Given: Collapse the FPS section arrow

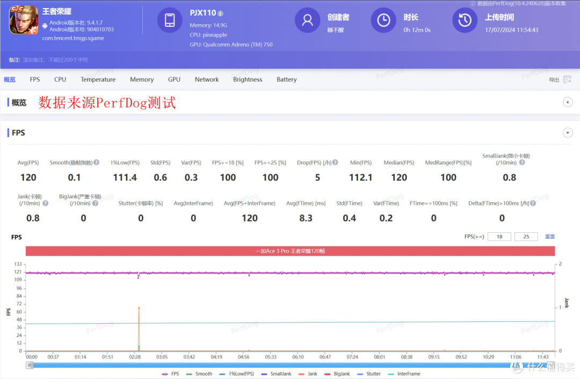Looking at the screenshot, I should point(568,132).
